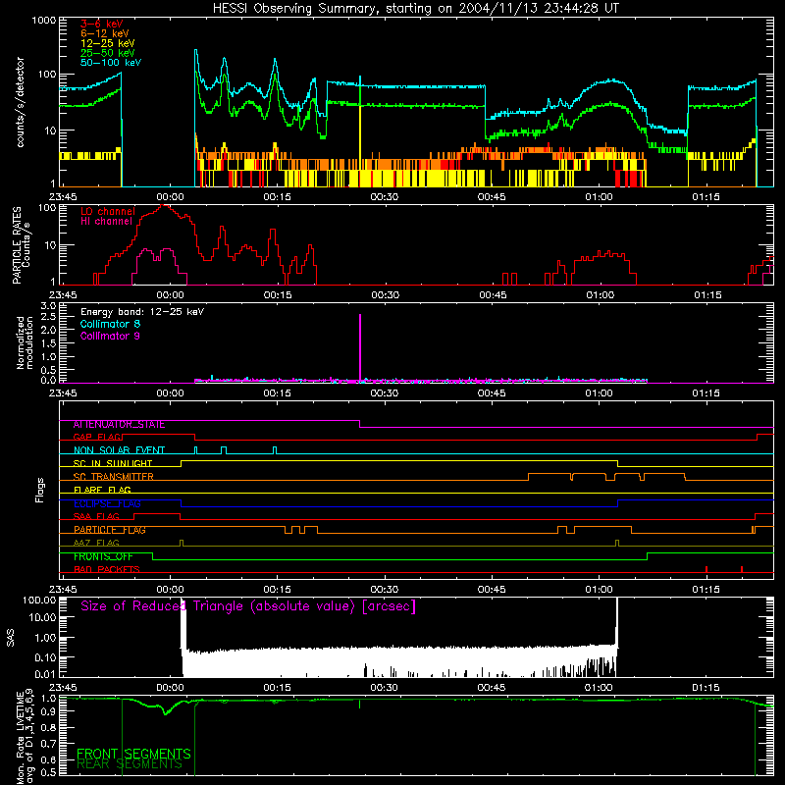Click the SC_IN_SUNLIGHT flag label
The height and width of the screenshot is (785, 785).
113,463
